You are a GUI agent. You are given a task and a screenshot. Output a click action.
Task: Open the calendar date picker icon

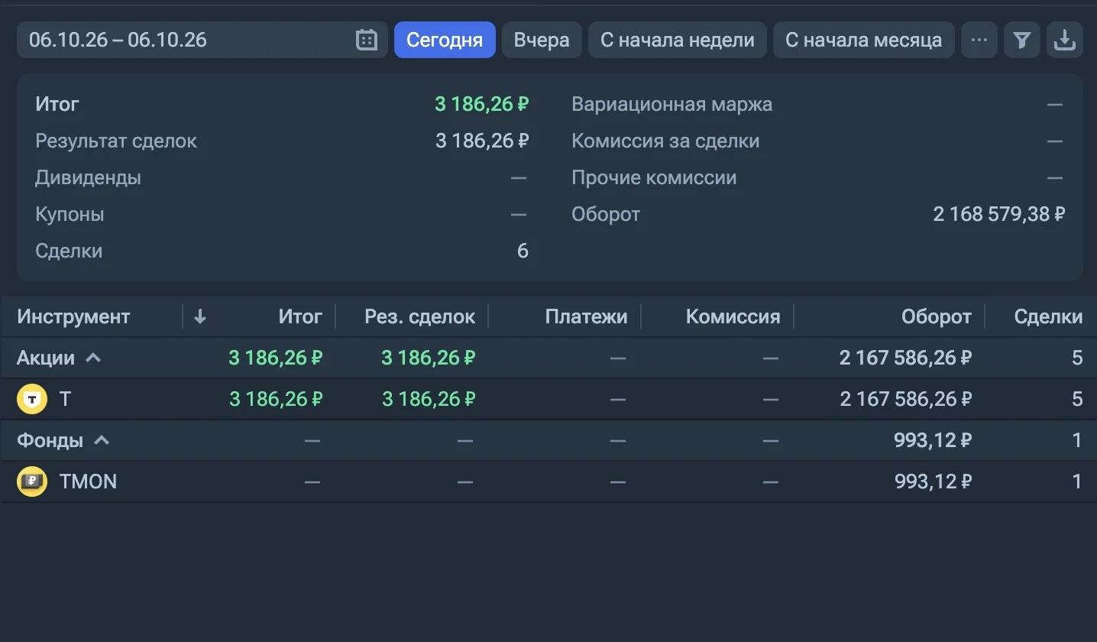pyautogui.click(x=367, y=40)
